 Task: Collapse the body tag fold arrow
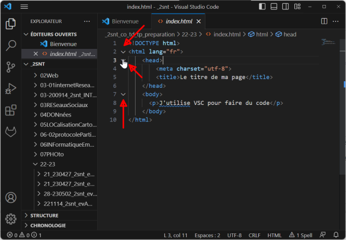click(x=123, y=94)
